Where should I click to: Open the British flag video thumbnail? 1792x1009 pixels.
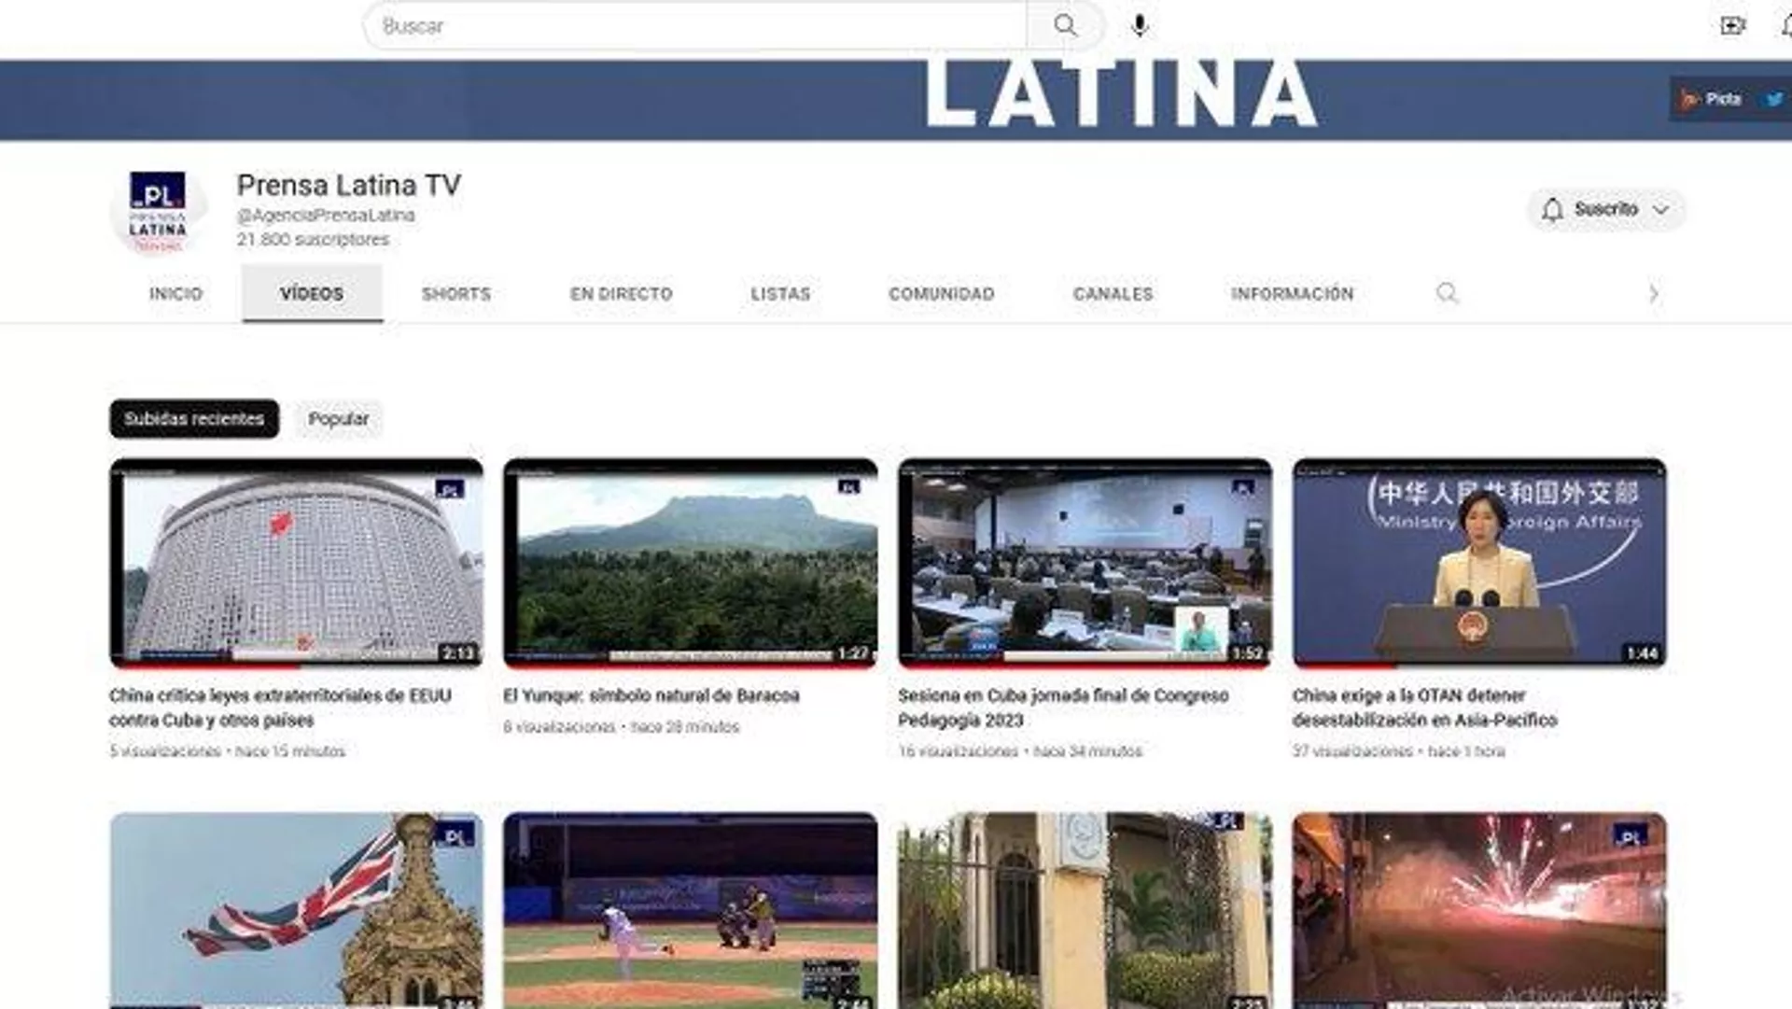click(x=297, y=910)
